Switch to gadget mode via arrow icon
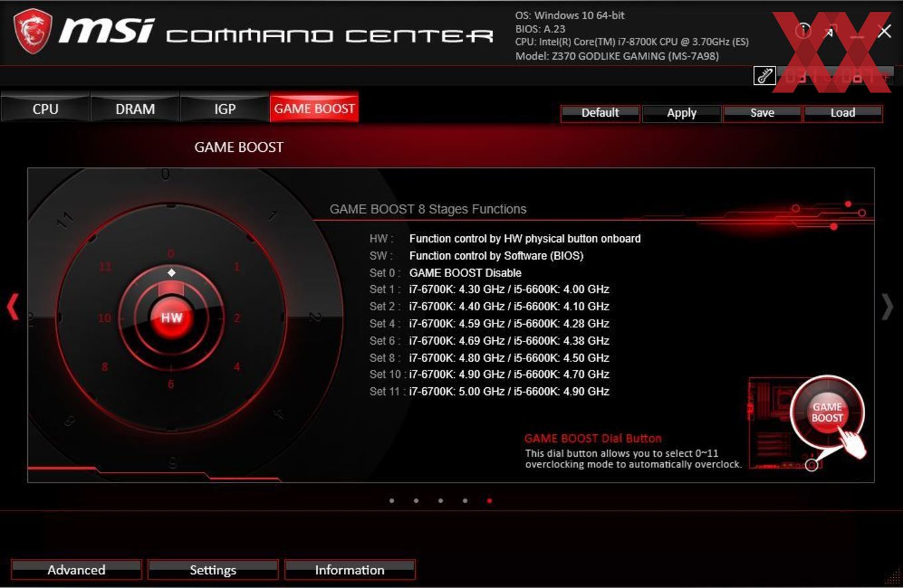 pos(831,30)
